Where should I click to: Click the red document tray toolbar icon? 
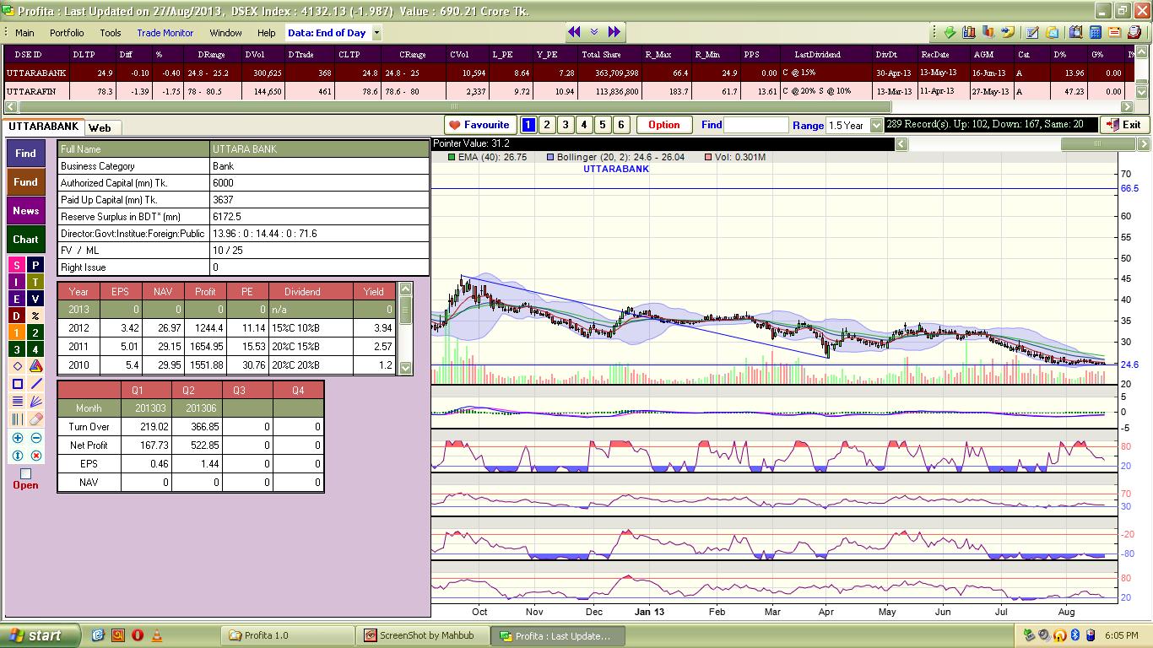tap(1134, 33)
